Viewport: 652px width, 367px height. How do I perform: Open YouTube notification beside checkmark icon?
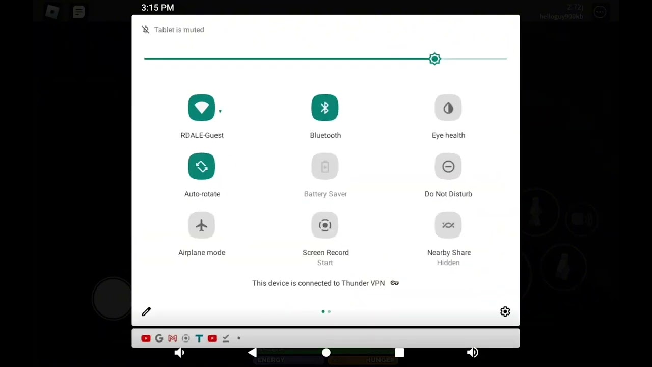tap(212, 338)
